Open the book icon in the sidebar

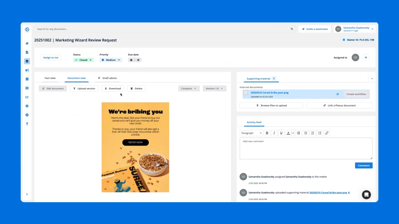coord(27,79)
